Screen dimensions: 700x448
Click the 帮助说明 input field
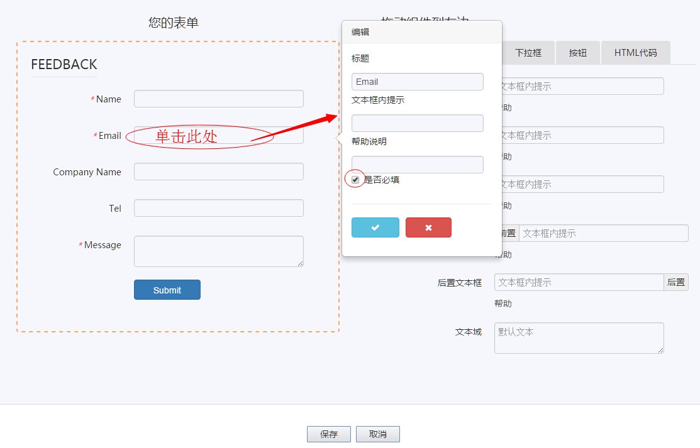(x=417, y=164)
